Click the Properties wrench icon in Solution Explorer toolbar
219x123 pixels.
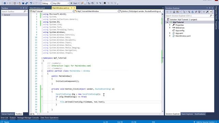[207, 12]
